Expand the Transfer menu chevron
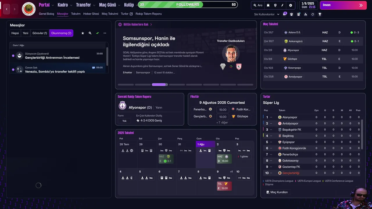This screenshot has height=209, width=372. tap(94, 5)
